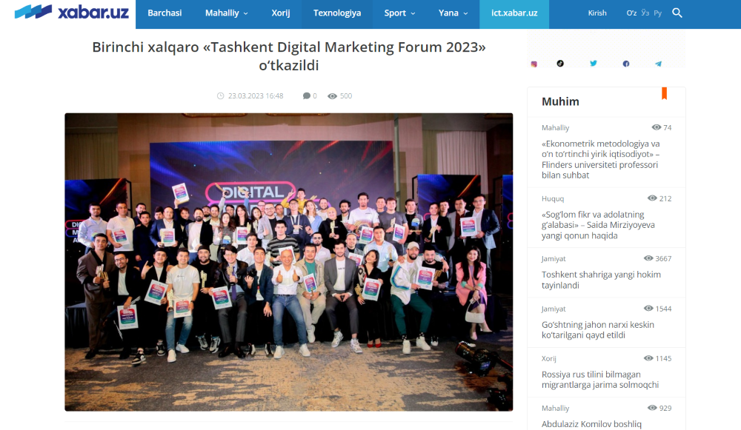741x430 pixels.
Task: Expand the Sport dropdown menu
Action: pos(400,13)
